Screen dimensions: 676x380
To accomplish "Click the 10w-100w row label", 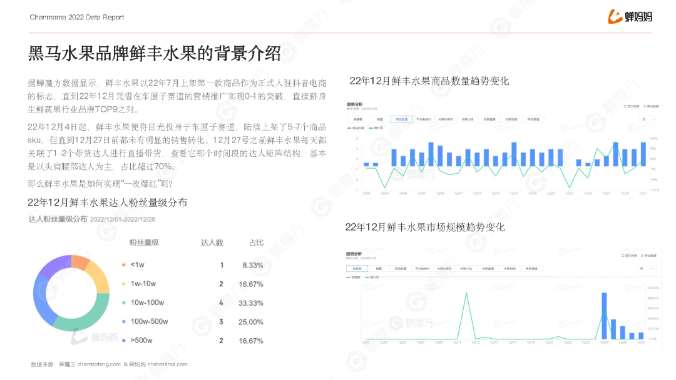I will pos(148,302).
